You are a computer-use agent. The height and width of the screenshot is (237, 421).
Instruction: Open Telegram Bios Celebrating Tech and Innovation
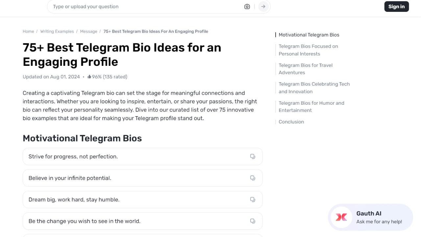pos(314,88)
